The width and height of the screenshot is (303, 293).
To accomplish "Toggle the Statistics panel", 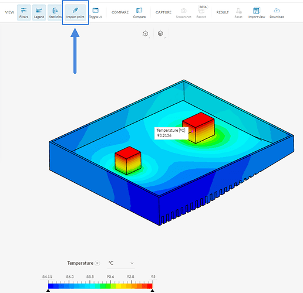I will pyautogui.click(x=55, y=13).
